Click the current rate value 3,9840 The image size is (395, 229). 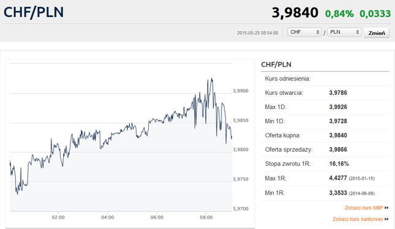pos(295,13)
